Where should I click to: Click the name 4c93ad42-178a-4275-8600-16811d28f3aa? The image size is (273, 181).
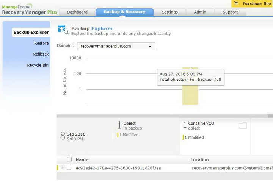pos(118,168)
